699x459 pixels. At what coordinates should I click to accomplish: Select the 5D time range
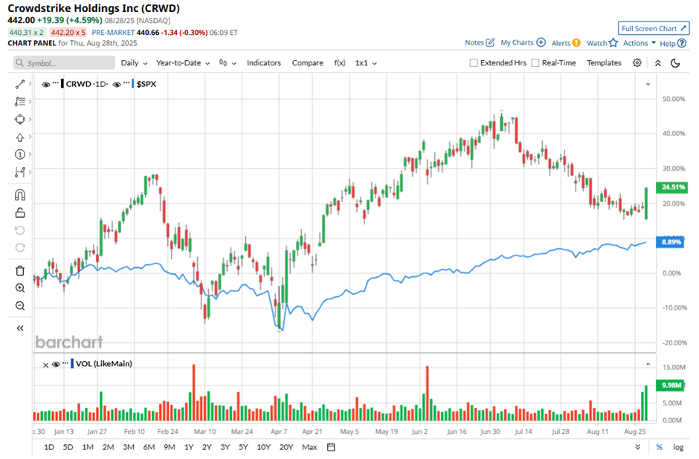pos(68,447)
